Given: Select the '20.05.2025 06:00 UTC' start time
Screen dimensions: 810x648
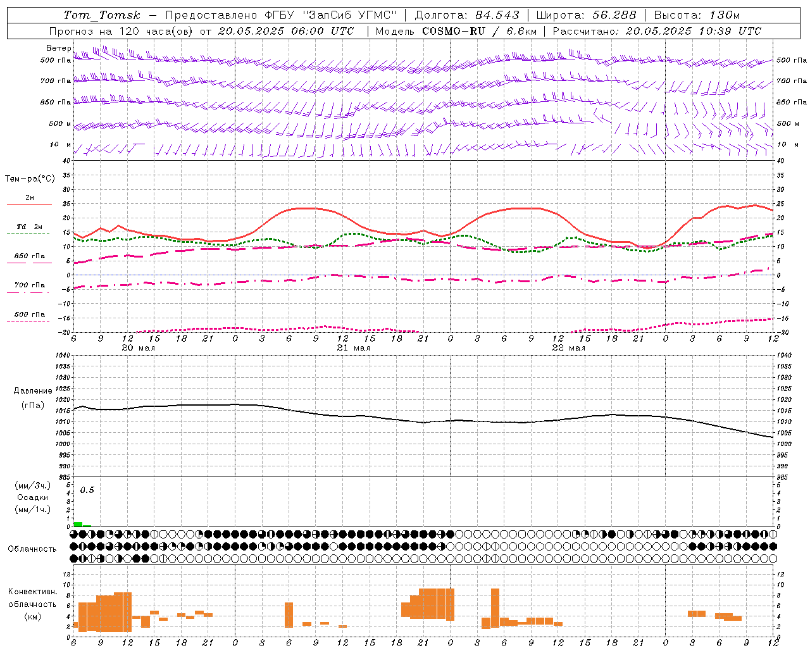Looking at the screenshot, I should (286, 31).
